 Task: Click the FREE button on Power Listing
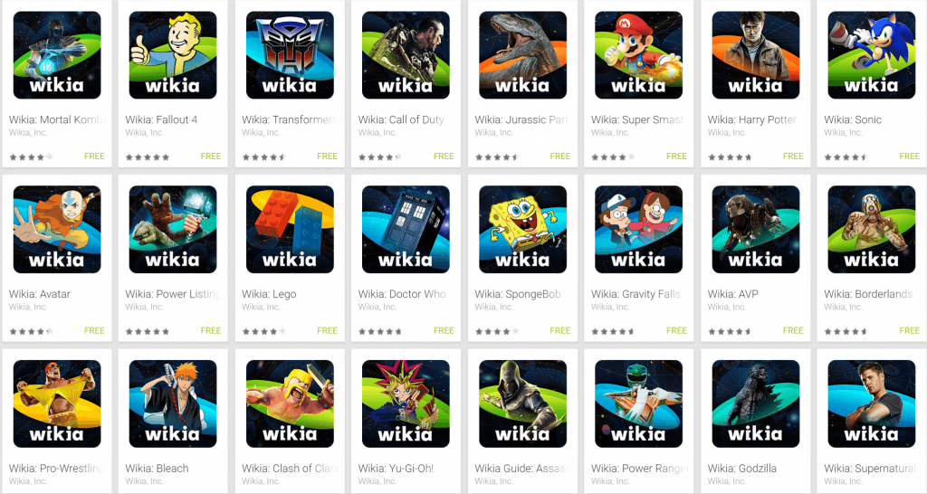(210, 330)
